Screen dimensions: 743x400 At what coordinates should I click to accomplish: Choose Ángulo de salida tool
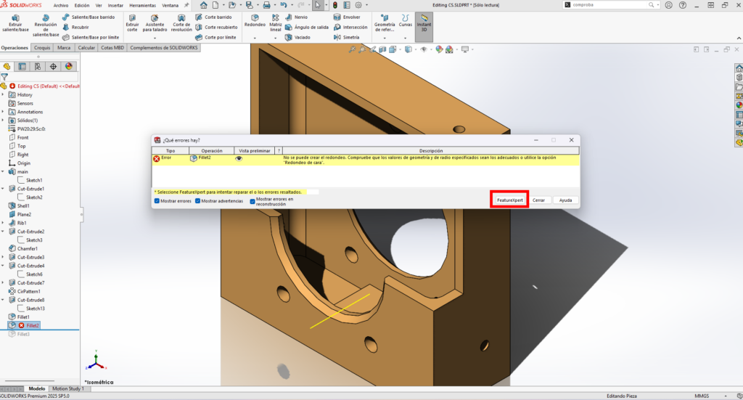click(307, 27)
